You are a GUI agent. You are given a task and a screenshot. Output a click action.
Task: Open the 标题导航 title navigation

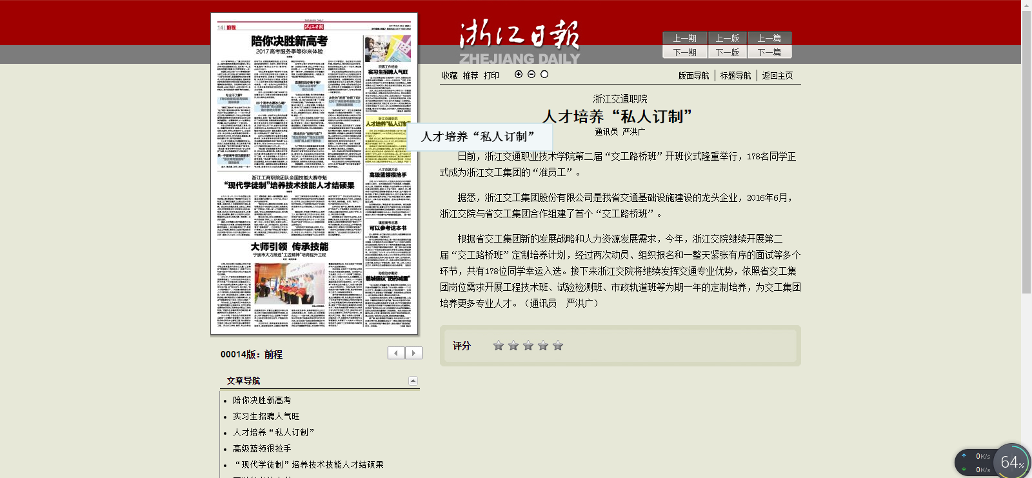(735, 75)
